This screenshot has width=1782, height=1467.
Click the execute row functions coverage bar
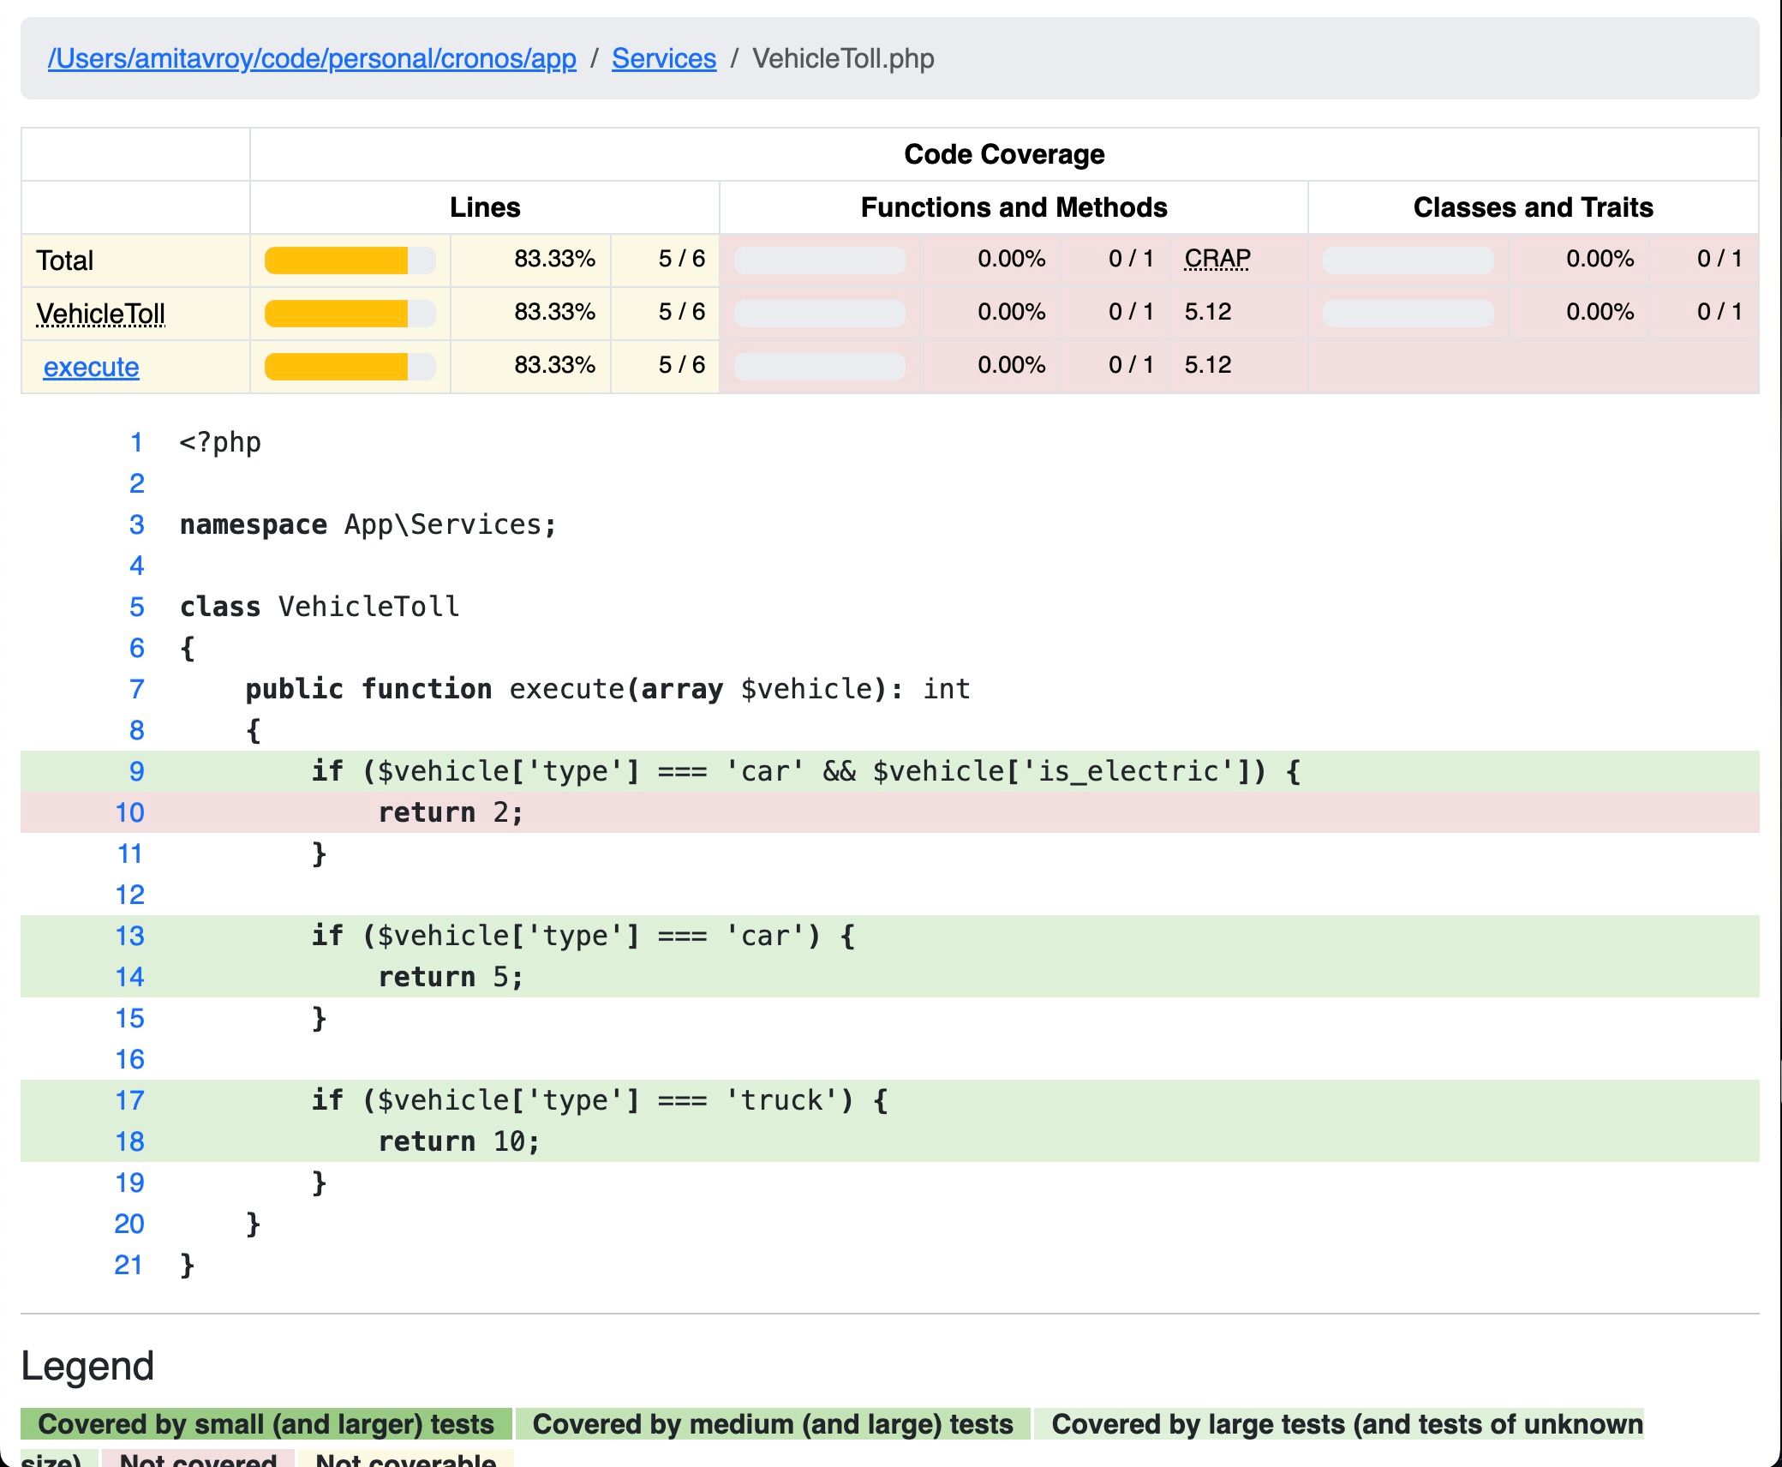(820, 366)
